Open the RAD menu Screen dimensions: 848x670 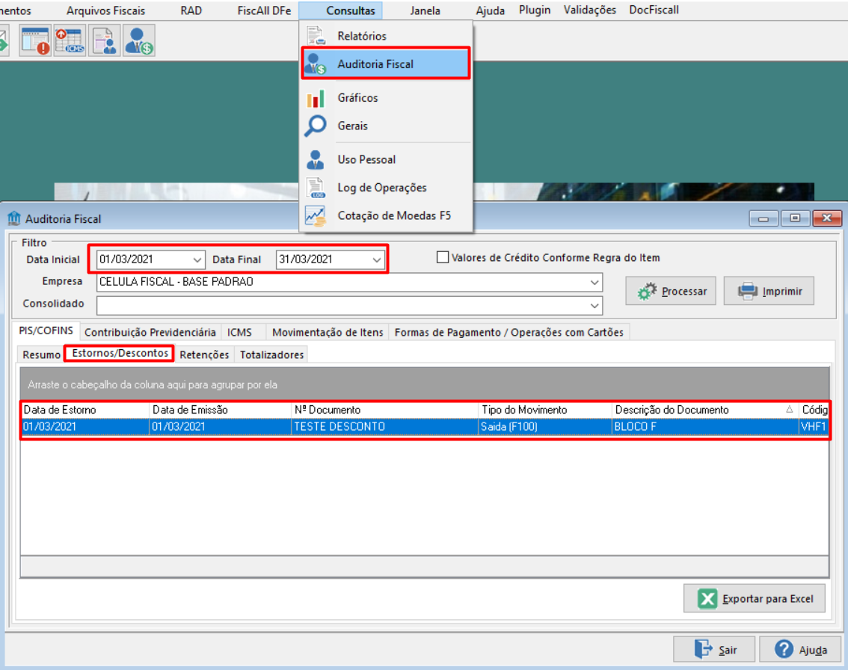coord(191,10)
